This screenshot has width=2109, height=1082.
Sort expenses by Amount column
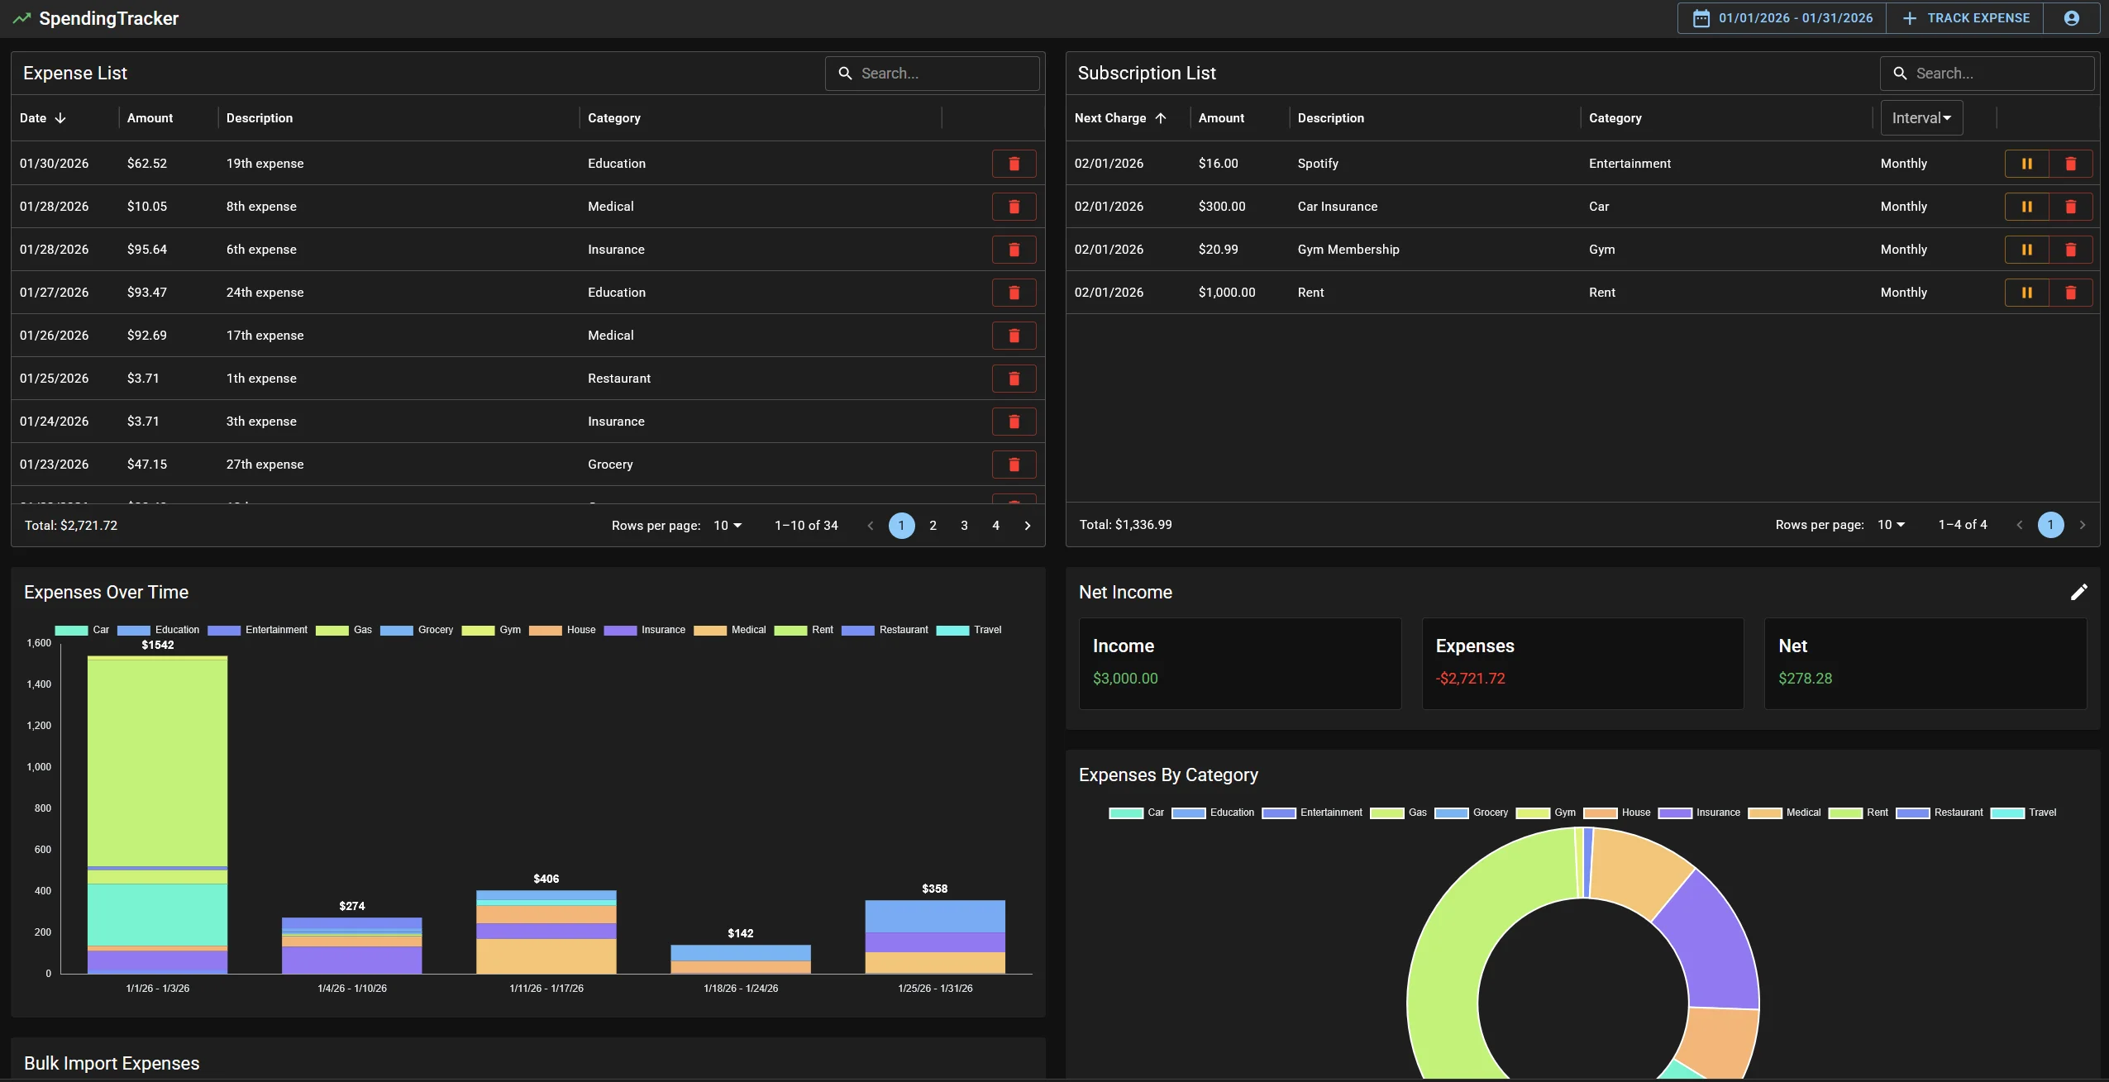(x=150, y=118)
